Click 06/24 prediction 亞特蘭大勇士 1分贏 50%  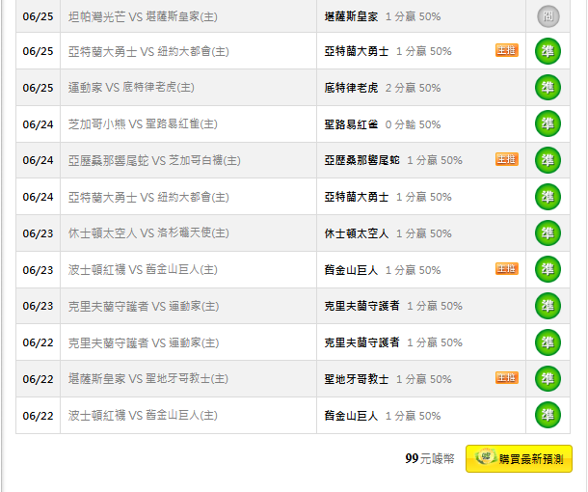(x=388, y=197)
